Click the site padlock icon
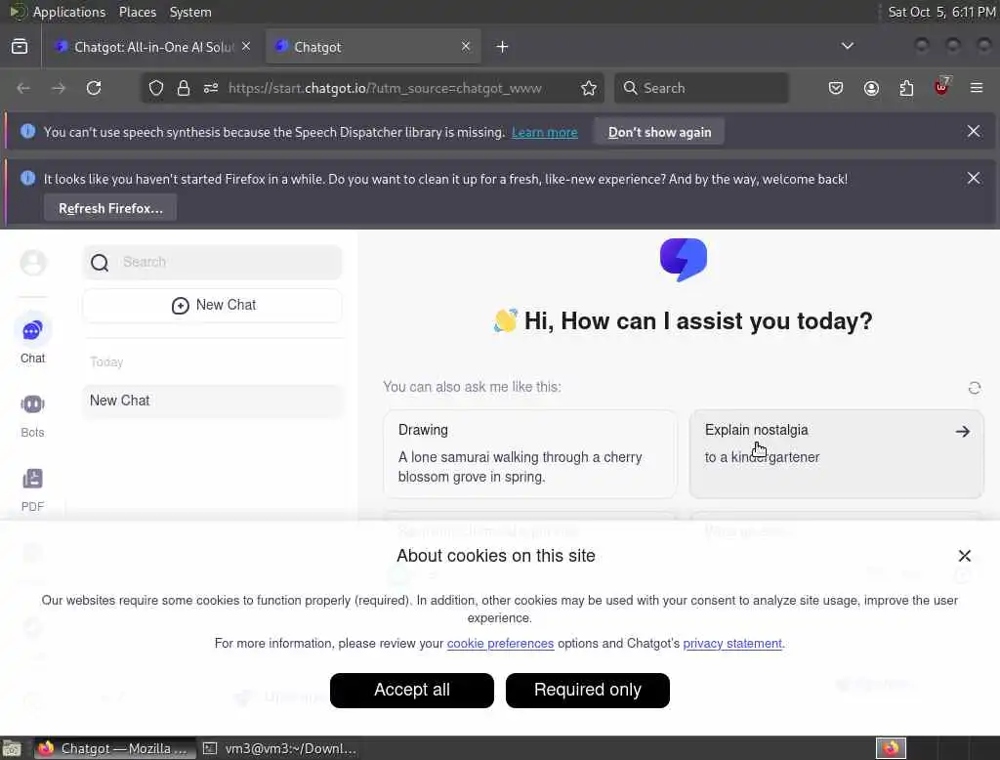The image size is (1000, 760). coord(184,88)
